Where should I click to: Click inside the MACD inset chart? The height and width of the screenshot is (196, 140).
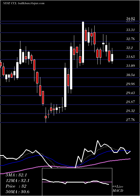pyautogui.click(x=77, y=182)
